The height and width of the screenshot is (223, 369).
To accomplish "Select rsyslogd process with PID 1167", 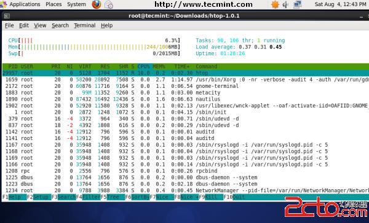I will [186, 145].
